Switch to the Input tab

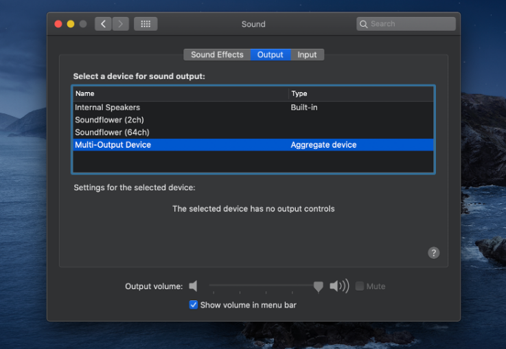[307, 55]
